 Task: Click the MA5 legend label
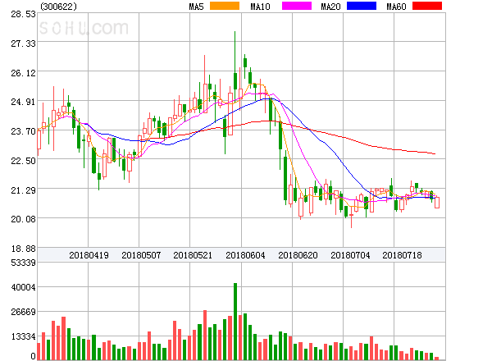point(196,7)
